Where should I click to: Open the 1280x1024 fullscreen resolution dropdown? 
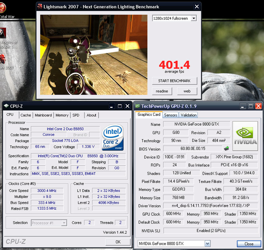click(x=194, y=18)
